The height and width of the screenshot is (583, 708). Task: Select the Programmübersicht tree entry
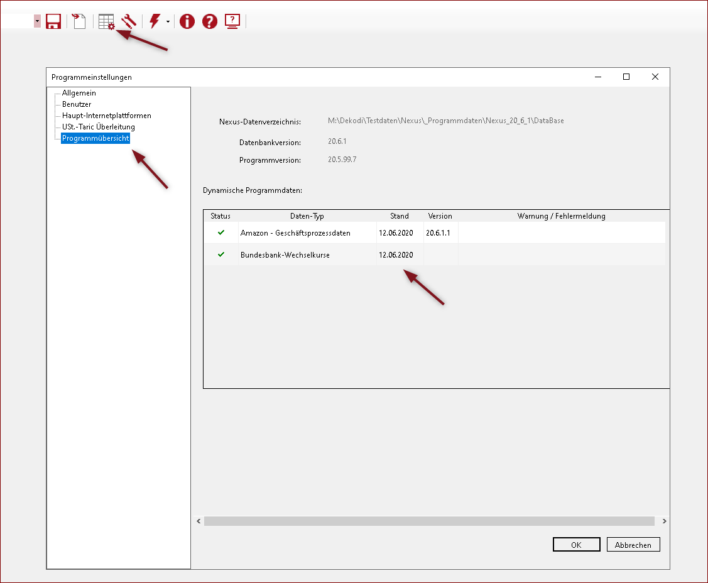(x=95, y=138)
